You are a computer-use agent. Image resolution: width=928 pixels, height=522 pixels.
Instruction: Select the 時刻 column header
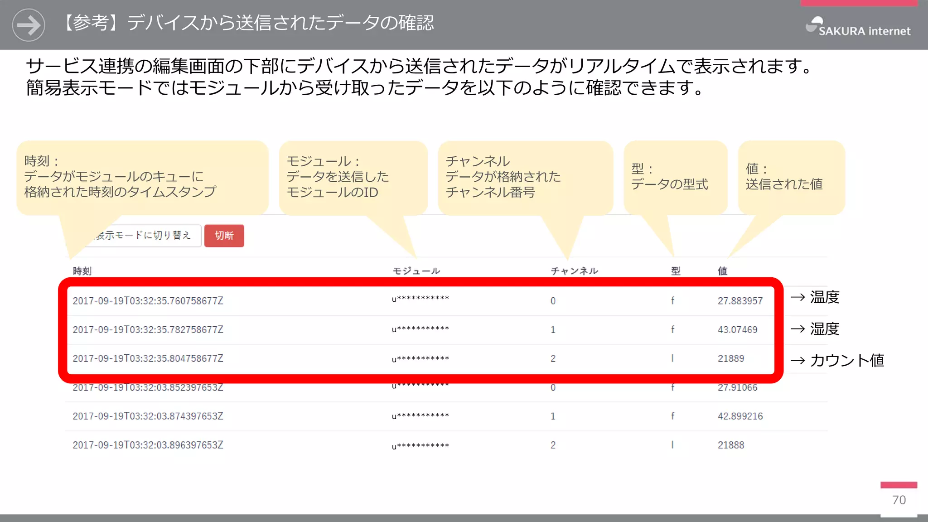[x=82, y=271]
